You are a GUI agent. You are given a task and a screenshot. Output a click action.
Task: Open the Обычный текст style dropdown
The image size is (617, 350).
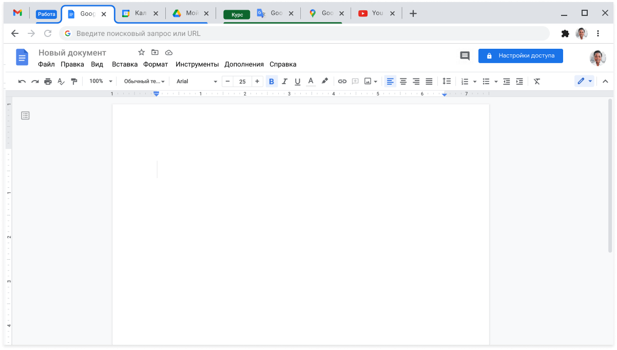(144, 82)
